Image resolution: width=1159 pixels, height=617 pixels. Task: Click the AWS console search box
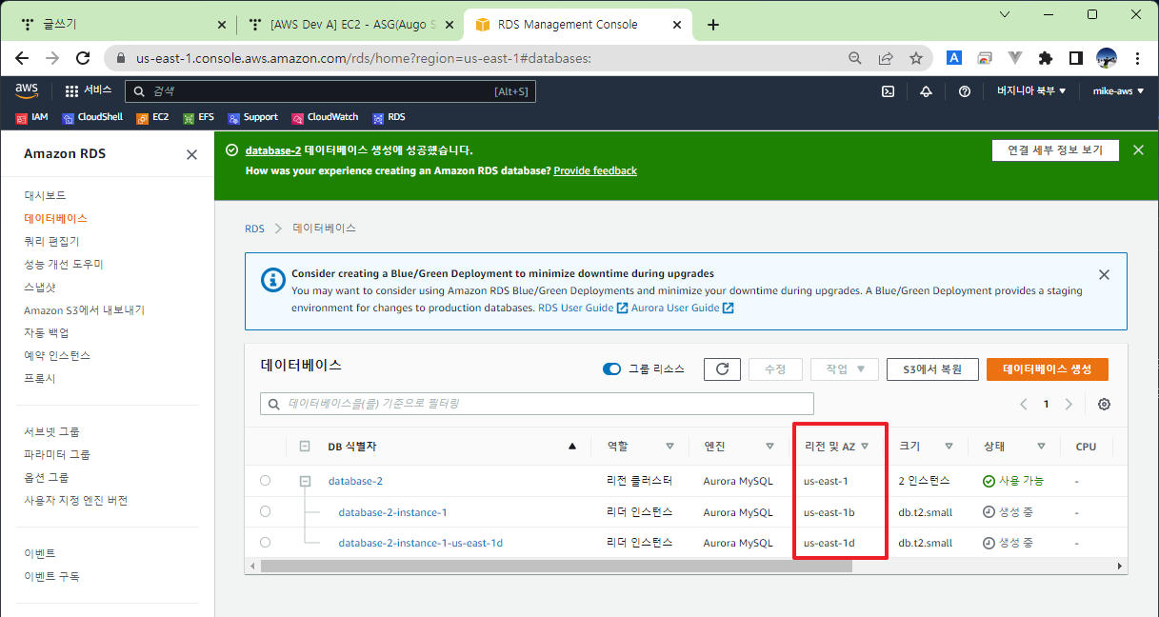(x=330, y=91)
